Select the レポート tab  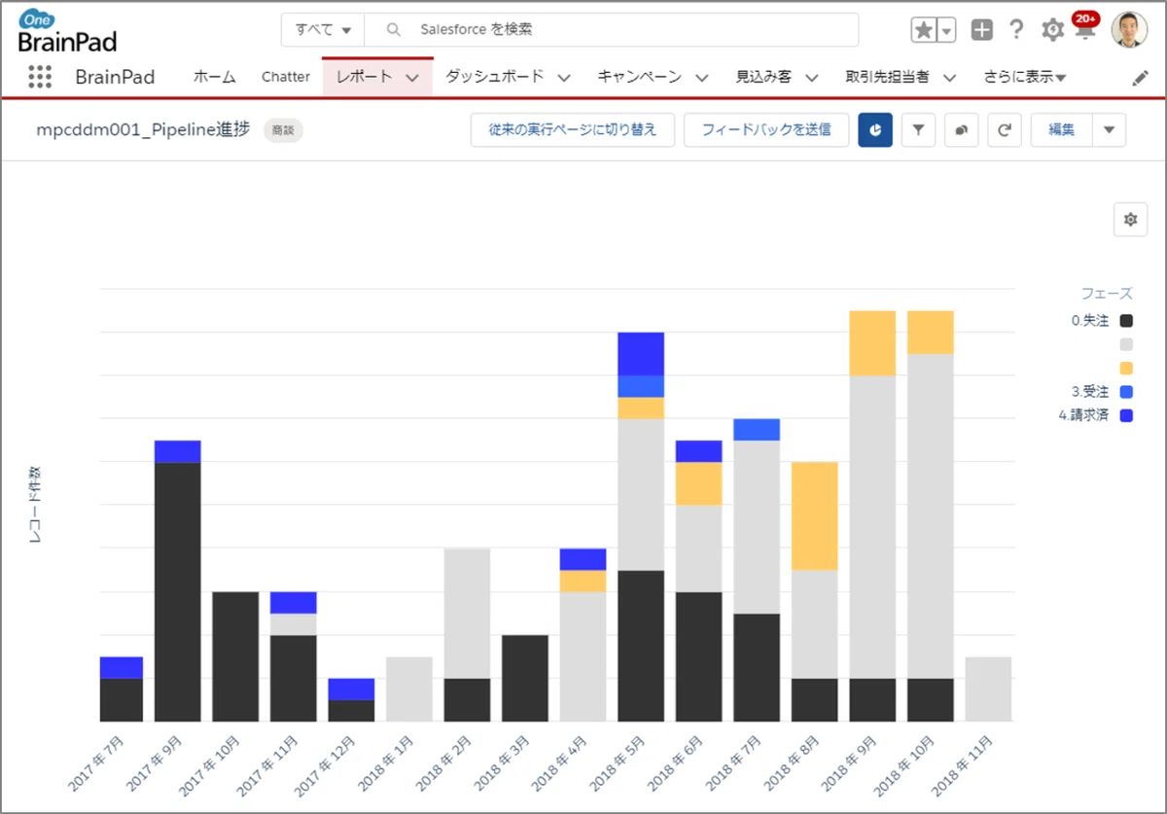click(x=364, y=77)
